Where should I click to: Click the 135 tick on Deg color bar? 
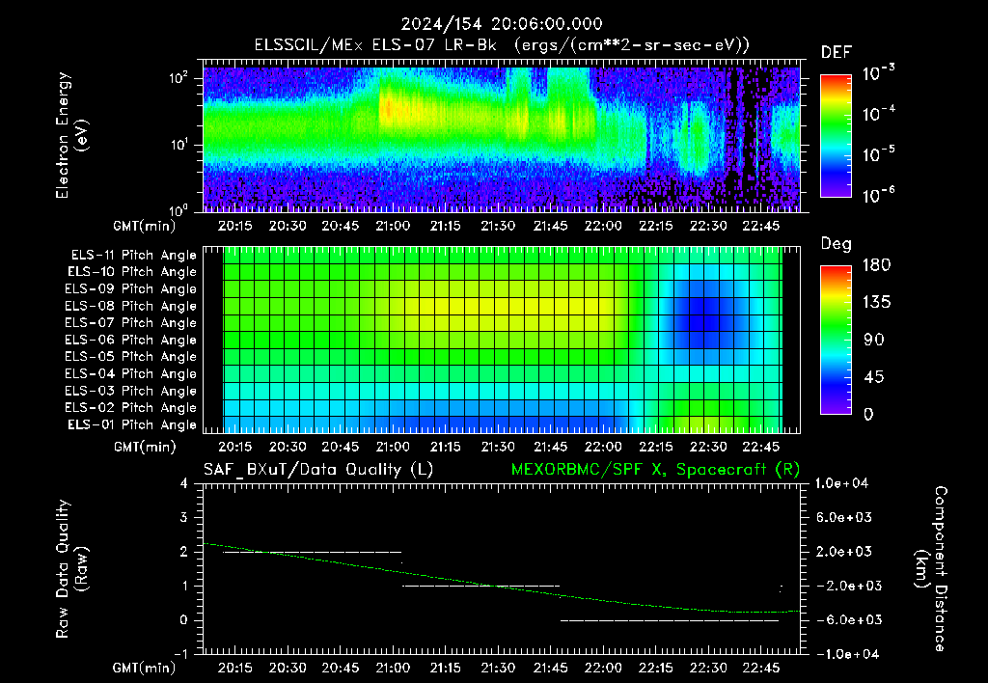point(876,303)
